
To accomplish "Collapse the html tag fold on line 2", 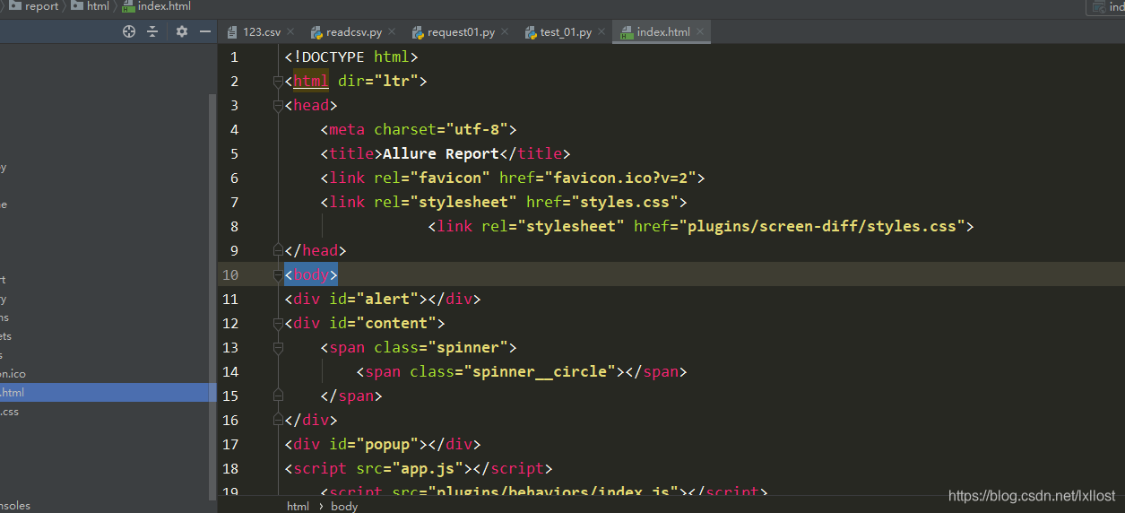I will 278,82.
